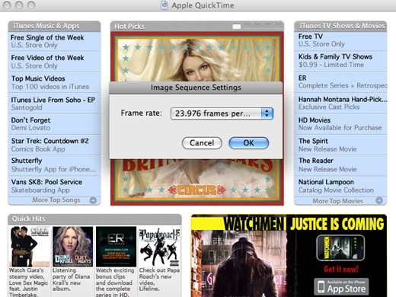Open the ER series bonus clips thumbnail
Image resolution: width=396 pixels, height=297 pixels.
coord(116,247)
